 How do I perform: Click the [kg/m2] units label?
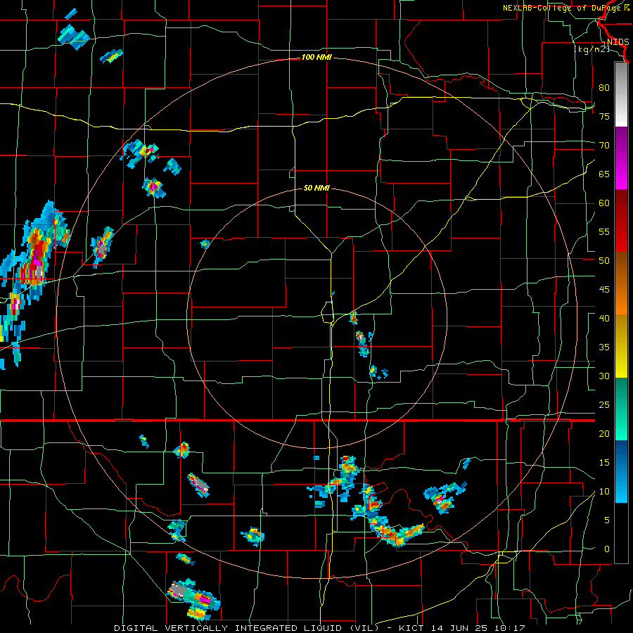[592, 49]
